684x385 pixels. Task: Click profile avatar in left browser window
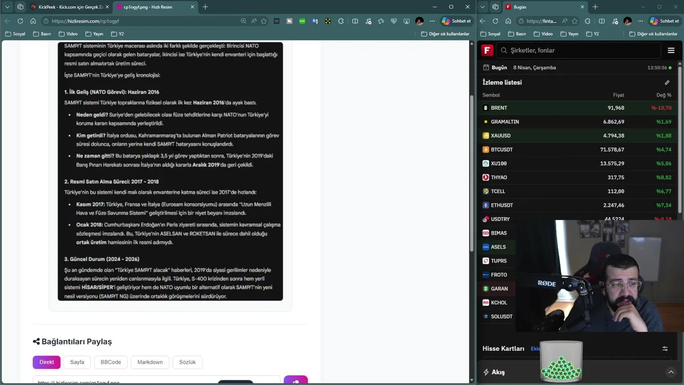coord(419,21)
